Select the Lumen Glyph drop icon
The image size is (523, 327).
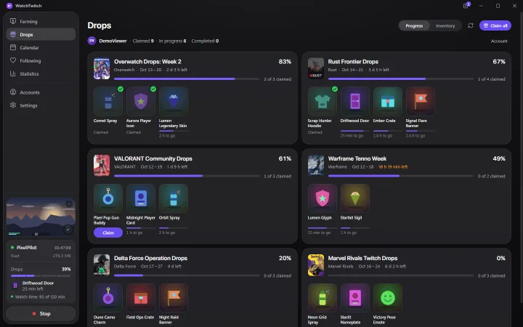pyautogui.click(x=323, y=198)
